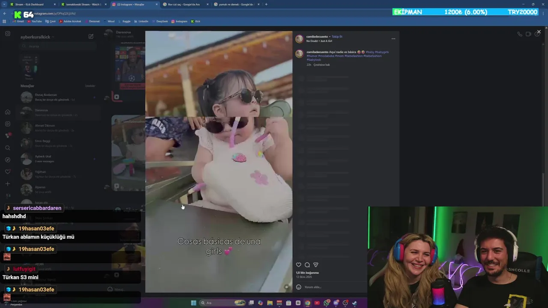
Task: Click the Takip Et follow link
Action: click(x=337, y=37)
